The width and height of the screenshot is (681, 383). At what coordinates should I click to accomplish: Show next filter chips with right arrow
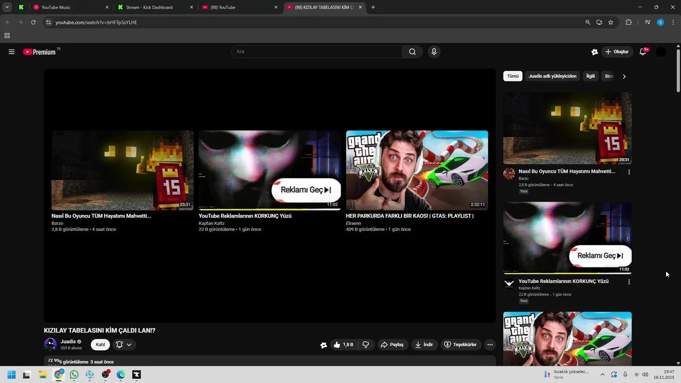click(624, 76)
